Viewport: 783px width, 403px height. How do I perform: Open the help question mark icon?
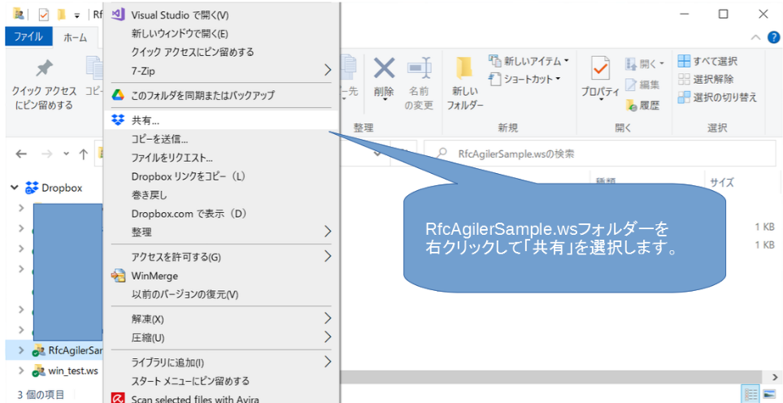click(x=773, y=37)
